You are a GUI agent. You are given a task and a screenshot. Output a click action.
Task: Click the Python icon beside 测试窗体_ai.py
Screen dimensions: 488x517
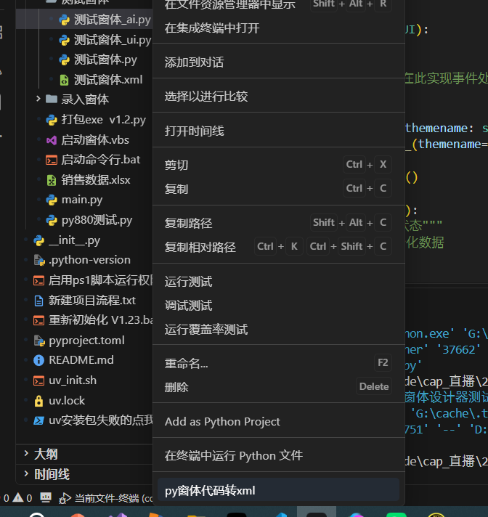coord(64,20)
